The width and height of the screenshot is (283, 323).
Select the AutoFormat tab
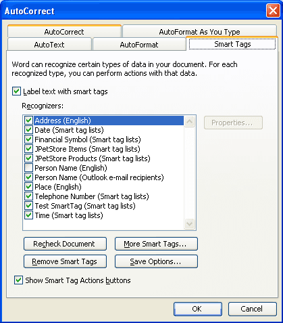tap(139, 45)
